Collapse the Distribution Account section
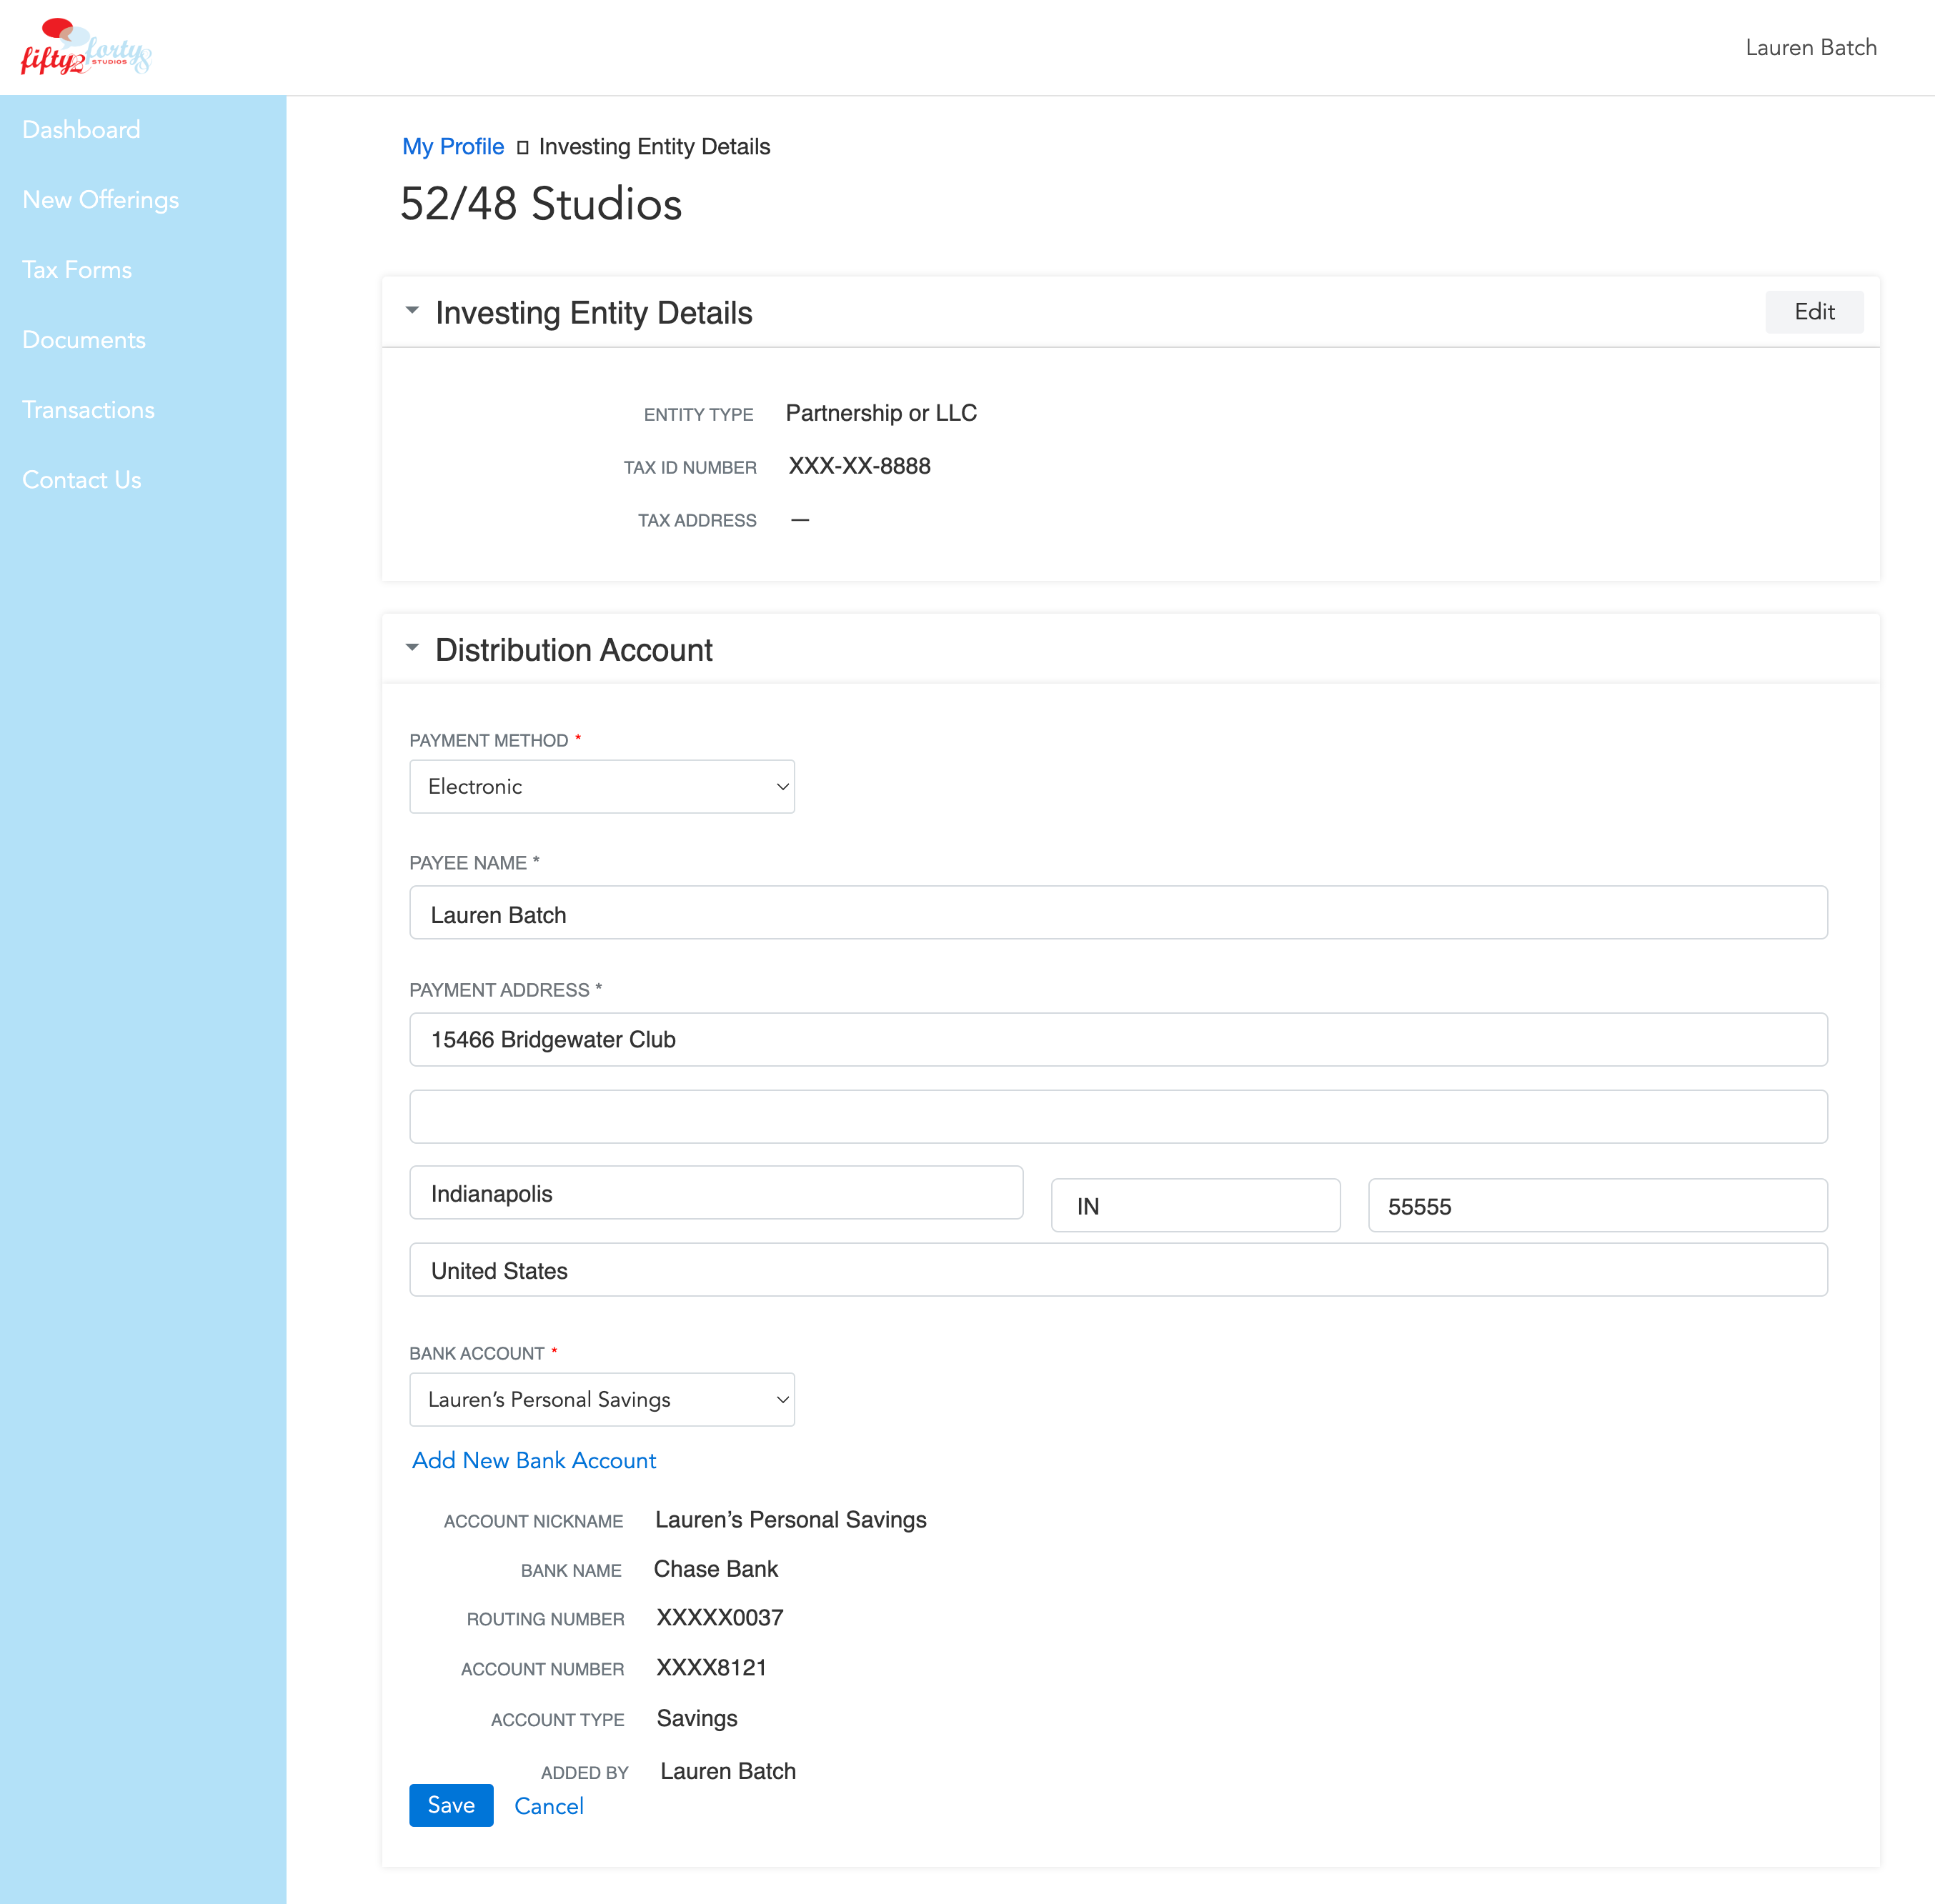 [412, 648]
